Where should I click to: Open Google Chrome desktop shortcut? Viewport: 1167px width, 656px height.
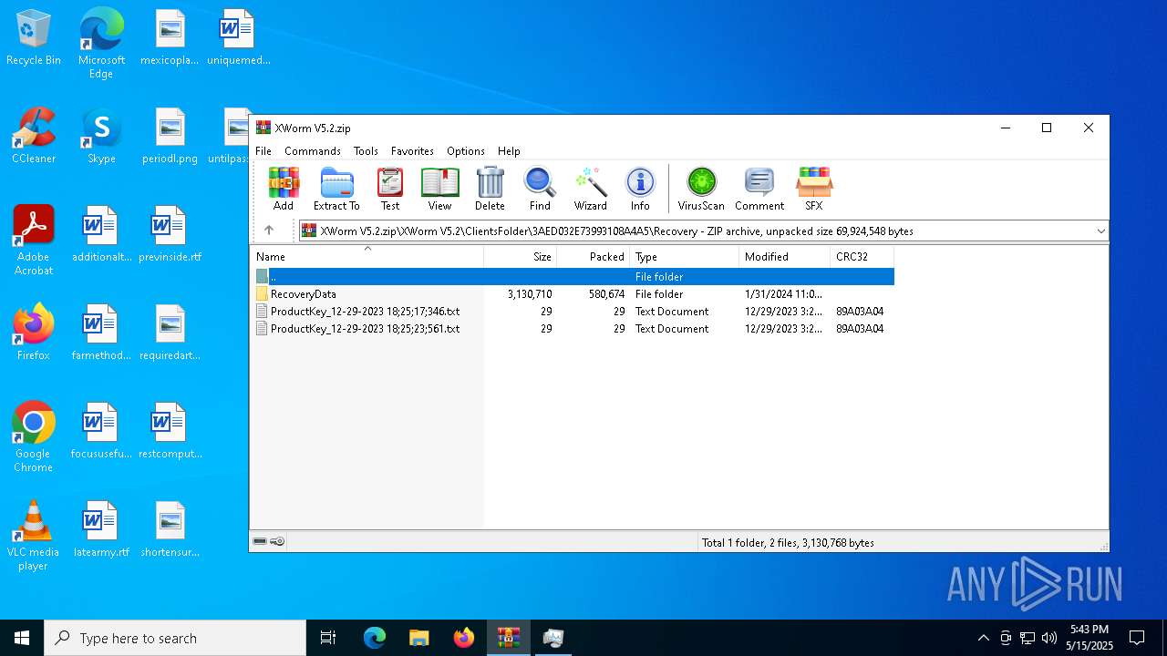point(34,437)
